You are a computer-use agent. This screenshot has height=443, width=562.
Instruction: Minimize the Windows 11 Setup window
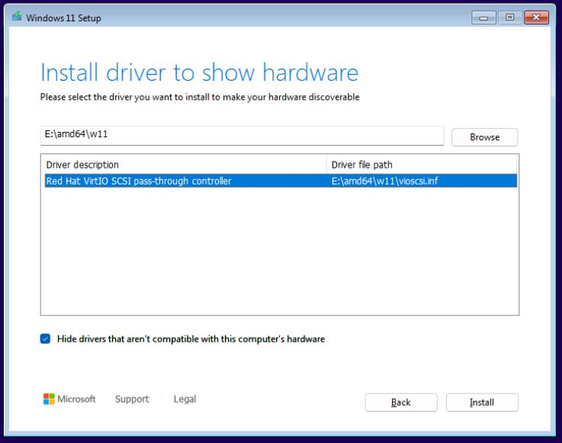pyautogui.click(x=484, y=18)
